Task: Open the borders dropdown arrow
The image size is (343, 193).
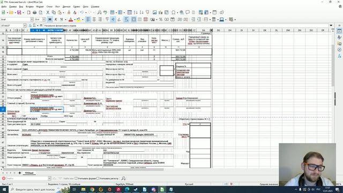Action: 210,20
